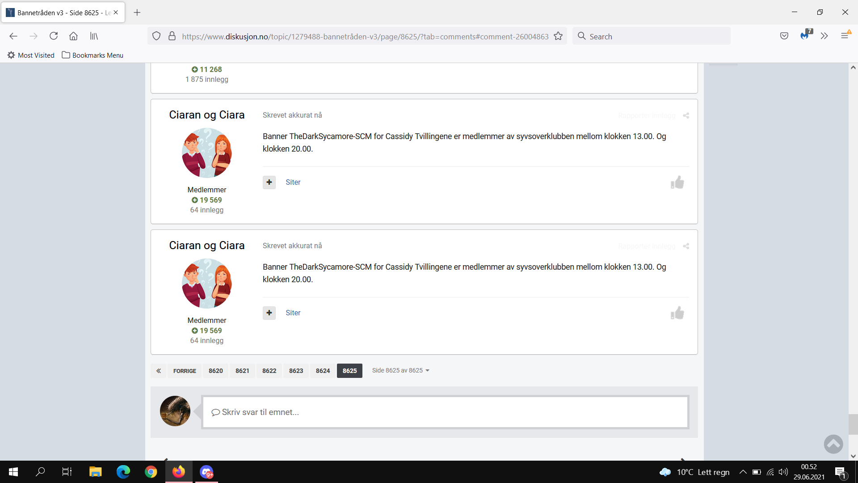Image resolution: width=858 pixels, height=483 pixels.
Task: Click the tracking protection shield icon
Action: 156,36
